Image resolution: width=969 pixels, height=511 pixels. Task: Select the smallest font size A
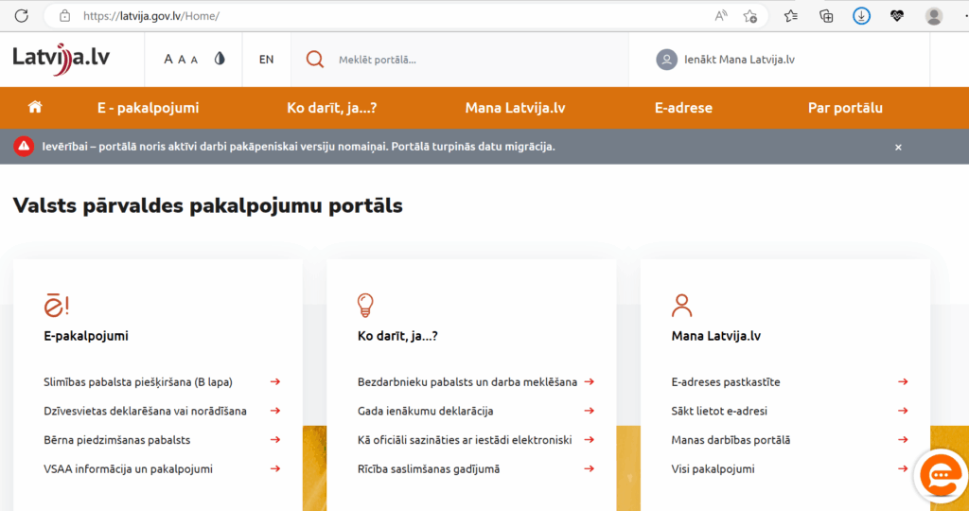tap(194, 60)
